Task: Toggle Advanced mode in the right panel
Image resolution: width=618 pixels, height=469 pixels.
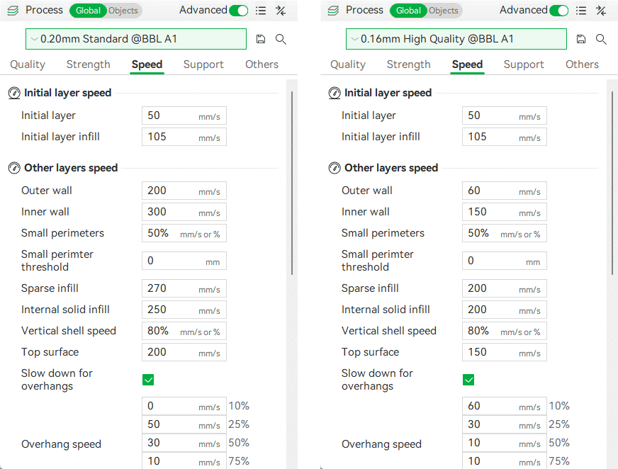Action: point(559,11)
